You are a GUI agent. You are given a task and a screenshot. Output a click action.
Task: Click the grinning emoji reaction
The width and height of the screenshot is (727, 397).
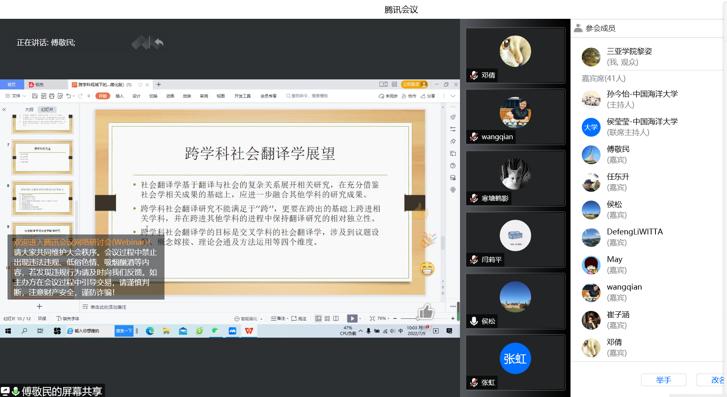click(x=427, y=269)
